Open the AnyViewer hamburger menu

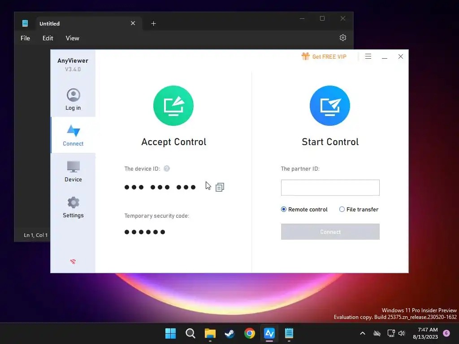pos(368,56)
